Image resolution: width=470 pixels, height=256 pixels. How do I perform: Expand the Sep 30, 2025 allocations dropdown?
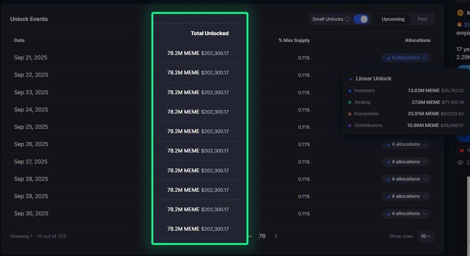tap(406, 214)
